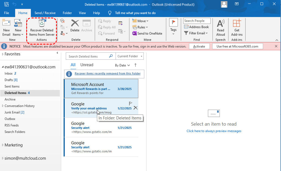The width and height of the screenshot is (281, 171).
Task: Open the Address Book
Action: pos(197,27)
